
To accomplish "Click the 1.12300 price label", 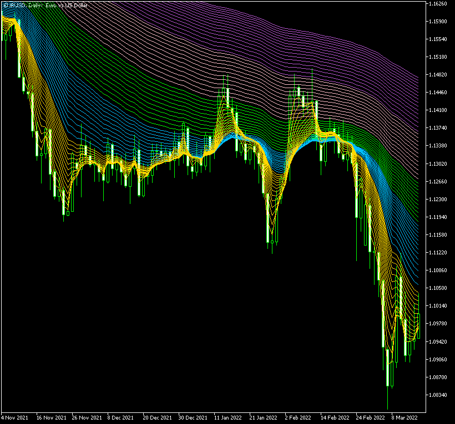I will click(438, 200).
